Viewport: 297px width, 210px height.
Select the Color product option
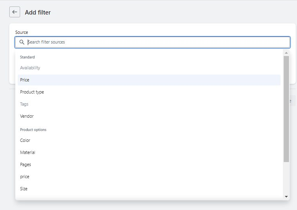[x=25, y=140]
